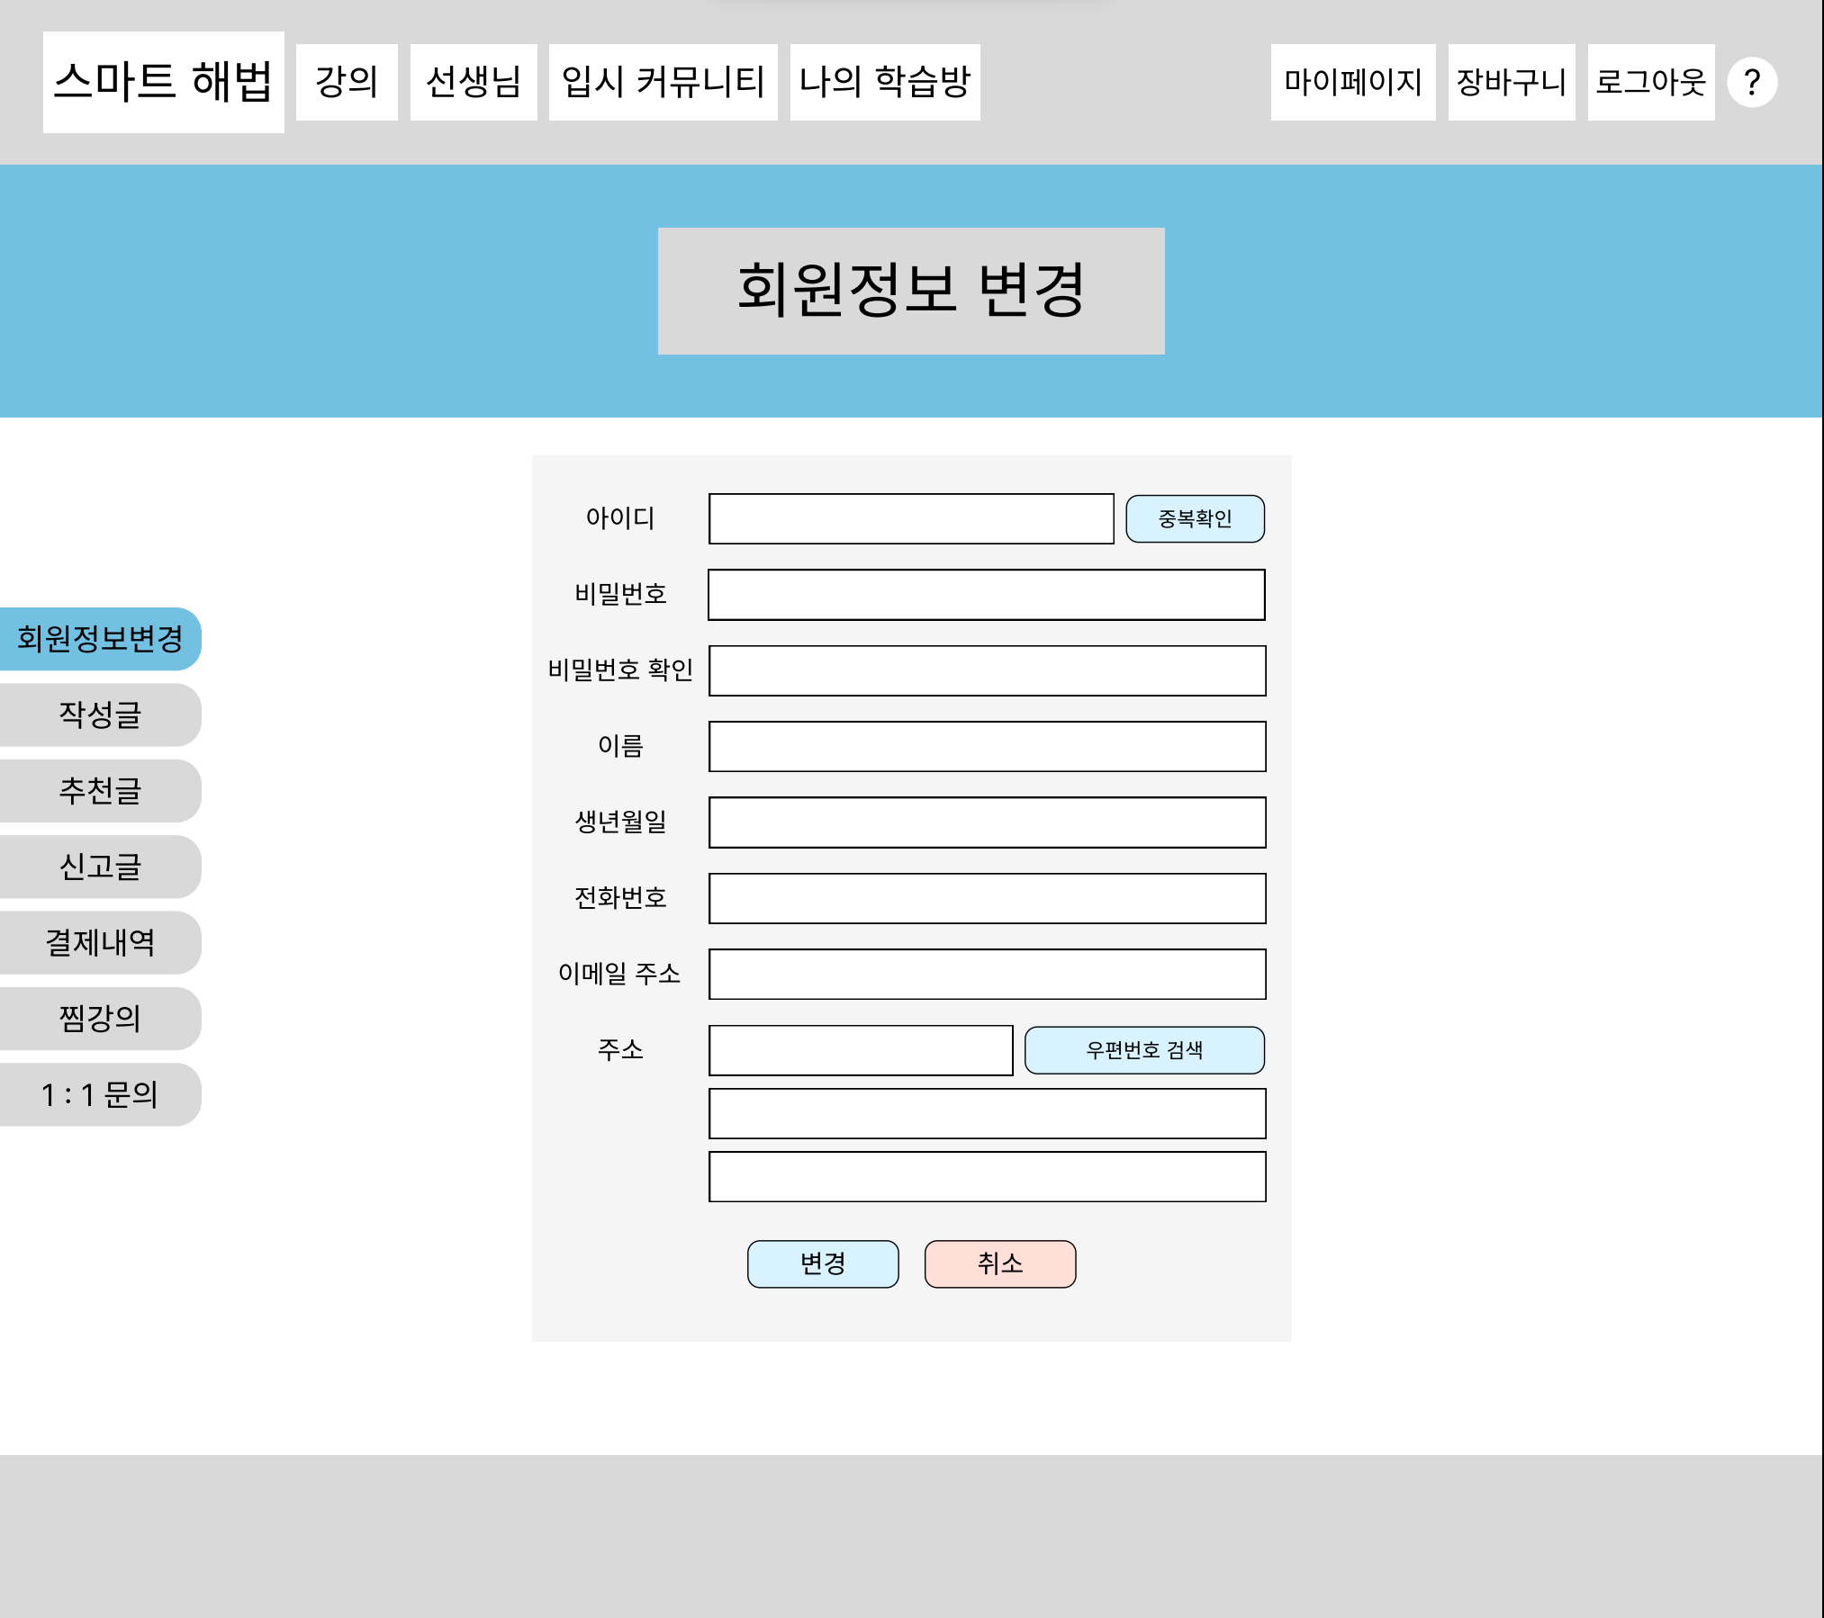The width and height of the screenshot is (1824, 1618).
Task: Open the 1:1 문의 sidebar tab
Action: 100,1094
